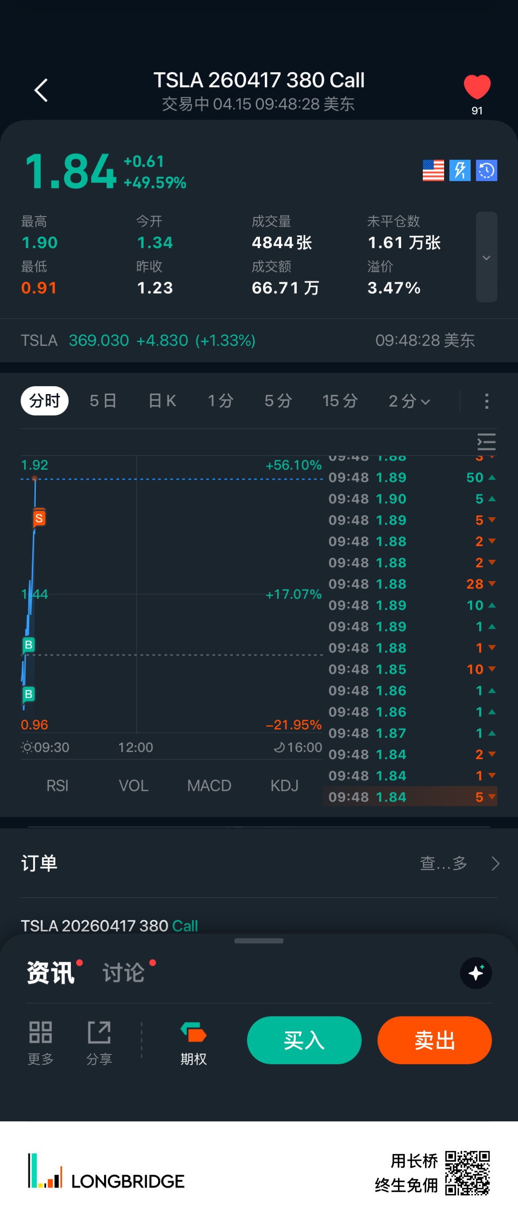Select the MACD indicator

(209, 786)
